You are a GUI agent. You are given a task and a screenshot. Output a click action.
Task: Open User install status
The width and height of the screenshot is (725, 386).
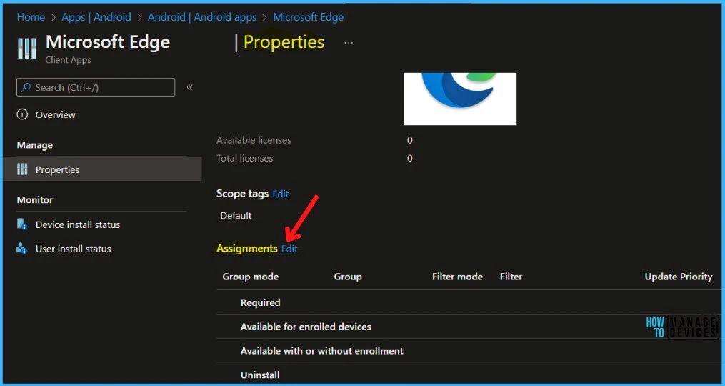click(x=73, y=249)
